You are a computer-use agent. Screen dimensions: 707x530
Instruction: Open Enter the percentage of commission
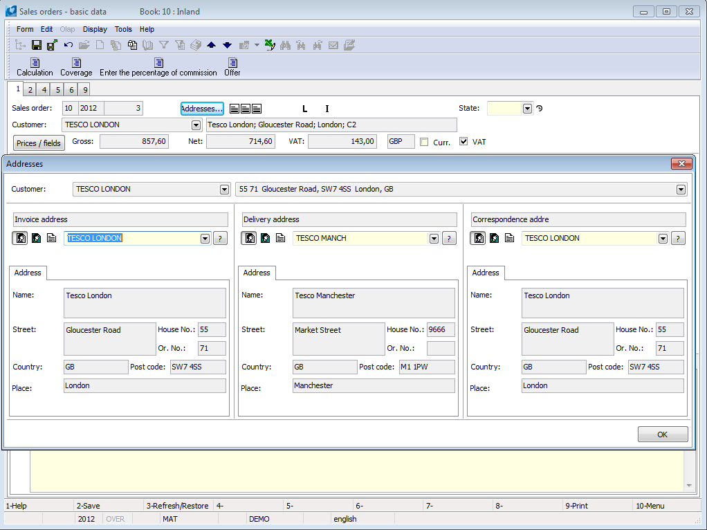pos(158,67)
